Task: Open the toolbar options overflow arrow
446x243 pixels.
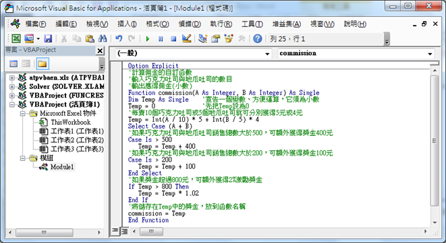Action: 387,39
